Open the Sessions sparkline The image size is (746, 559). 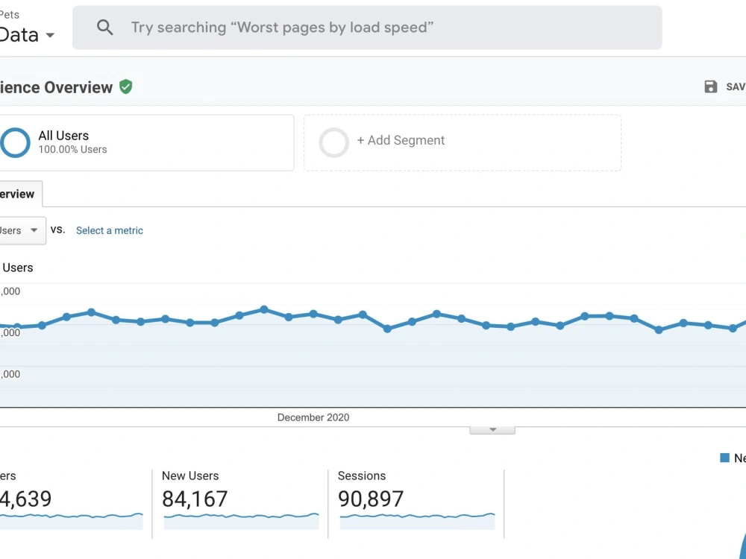pyautogui.click(x=417, y=521)
